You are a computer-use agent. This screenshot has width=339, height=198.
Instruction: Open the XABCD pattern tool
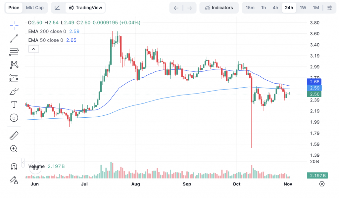[x=14, y=65]
